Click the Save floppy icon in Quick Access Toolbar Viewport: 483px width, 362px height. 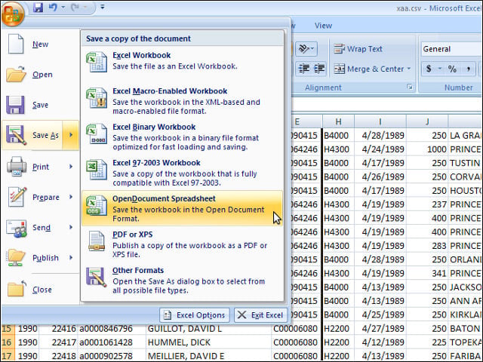pyautogui.click(x=38, y=8)
